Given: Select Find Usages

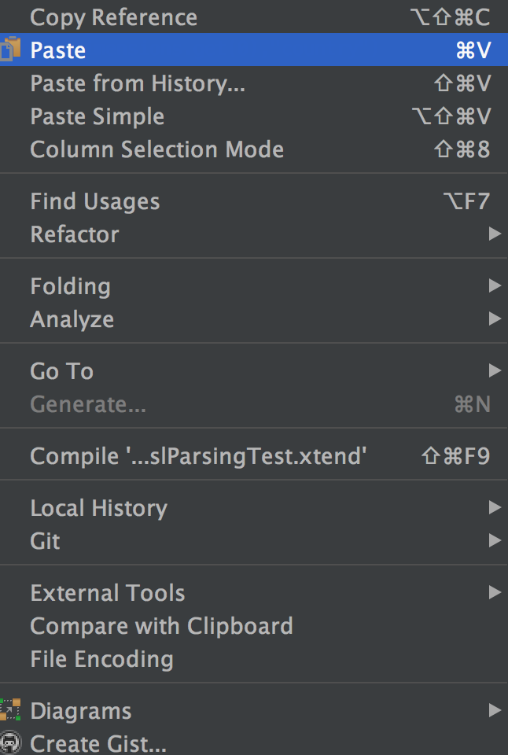Looking at the screenshot, I should click(254, 201).
